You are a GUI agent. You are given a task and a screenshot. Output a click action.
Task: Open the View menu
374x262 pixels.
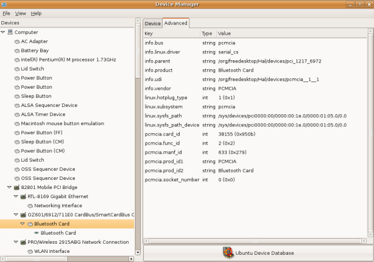click(x=21, y=13)
